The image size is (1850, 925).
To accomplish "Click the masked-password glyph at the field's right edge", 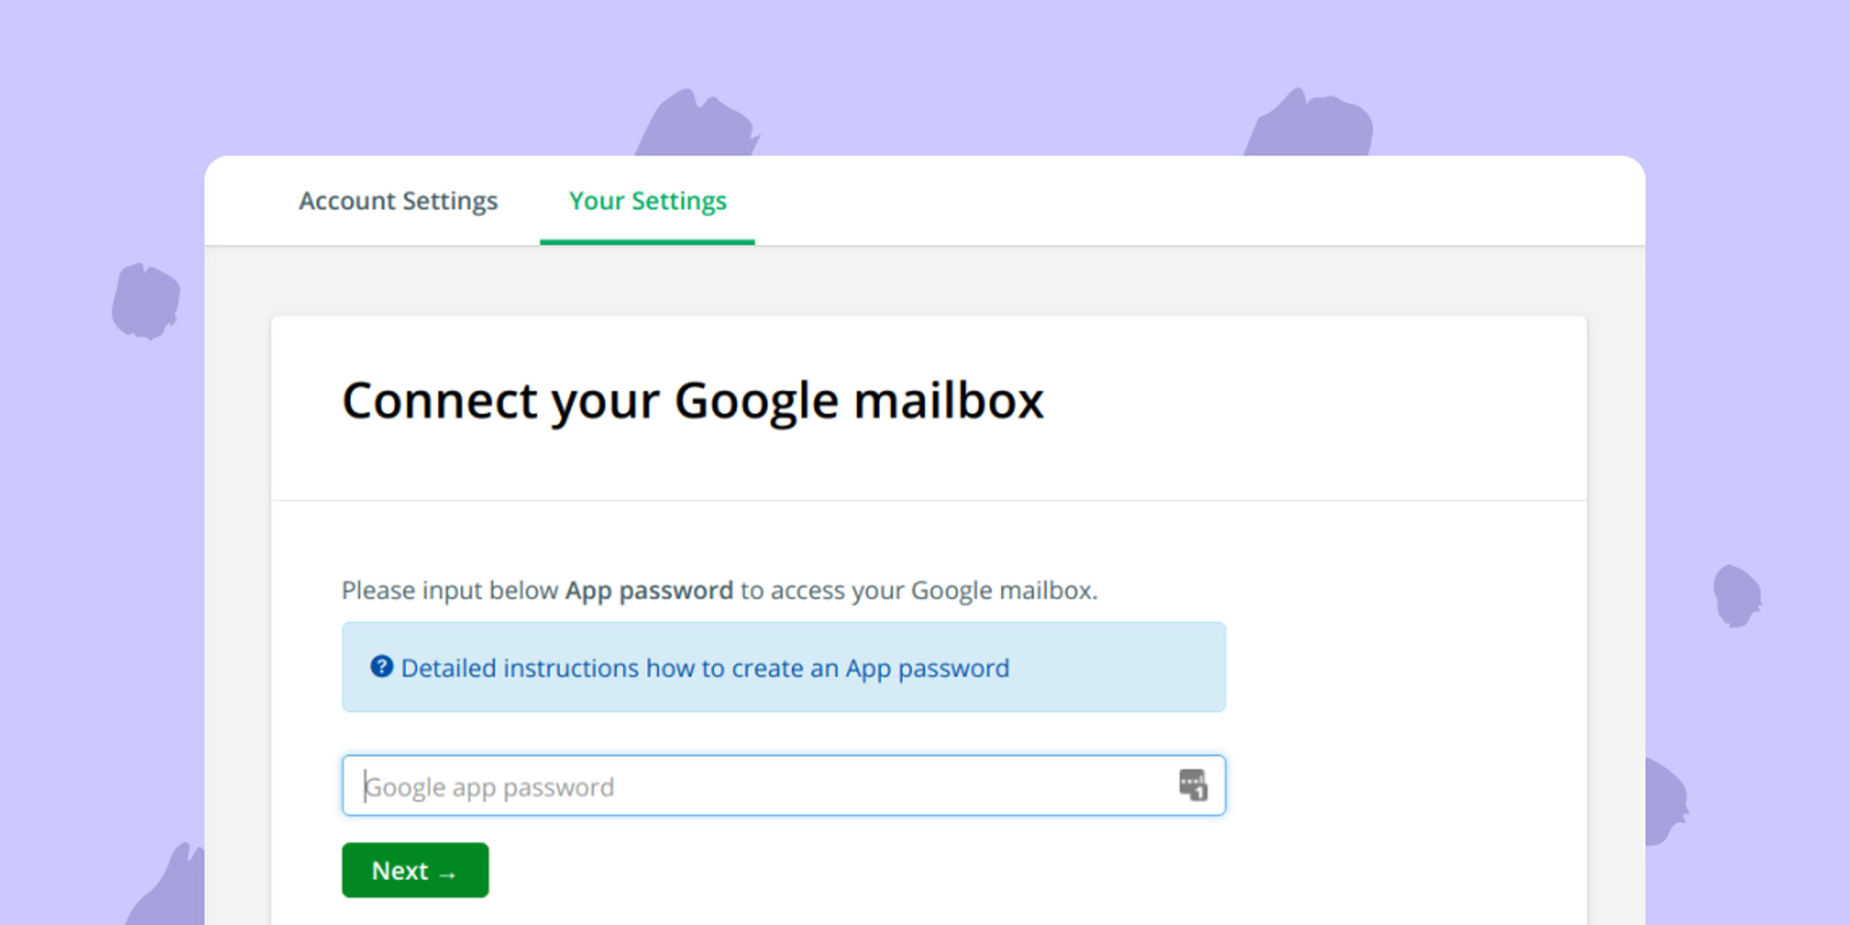I will click(x=1192, y=785).
